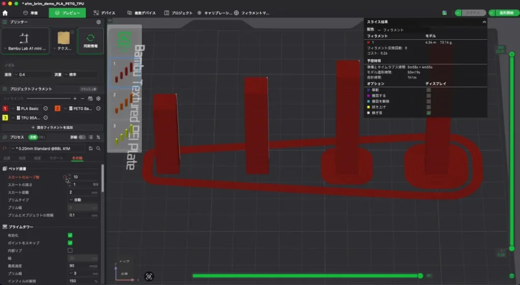Go to the Home screen icon
520x285 pixels.
5,13
